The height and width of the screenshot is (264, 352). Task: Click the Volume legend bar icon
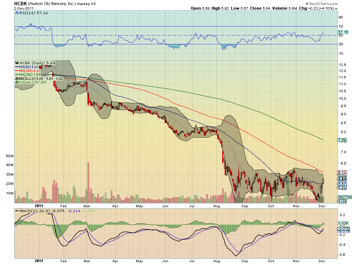[17, 82]
